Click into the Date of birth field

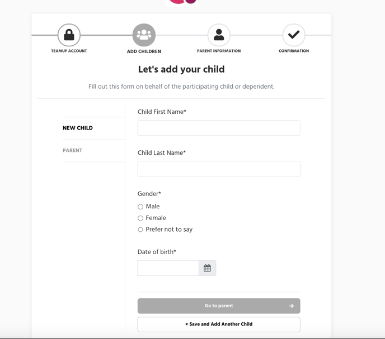[x=168, y=268]
